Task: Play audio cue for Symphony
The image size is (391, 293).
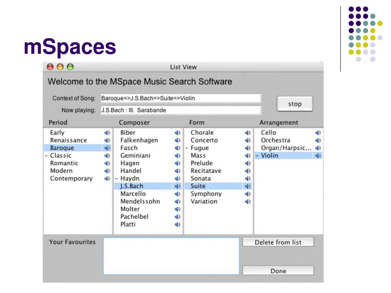Action: (248, 194)
